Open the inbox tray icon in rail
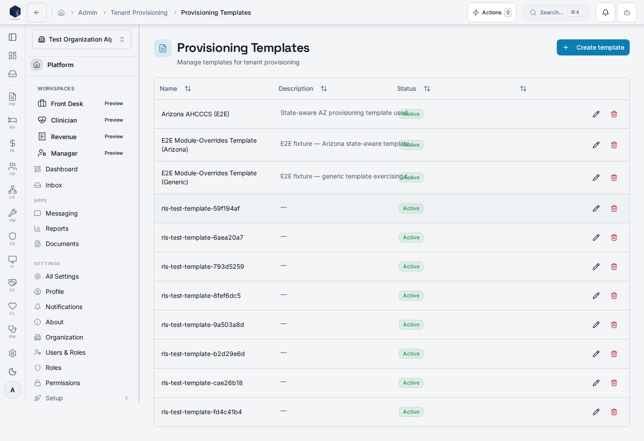The width and height of the screenshot is (644, 441). 13,74
